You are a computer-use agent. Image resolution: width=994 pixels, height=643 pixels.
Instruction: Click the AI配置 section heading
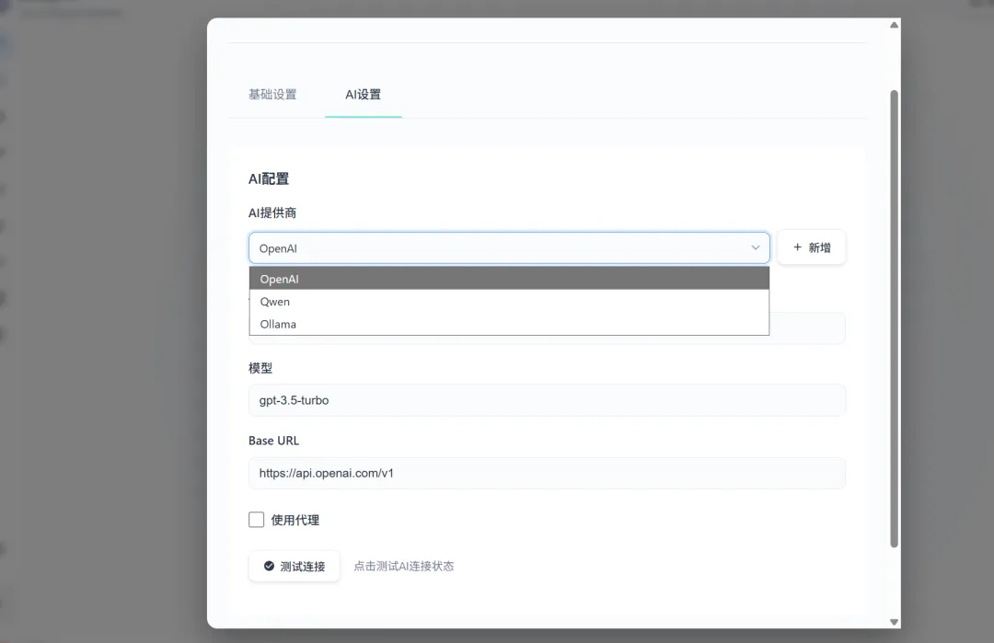[x=269, y=179]
